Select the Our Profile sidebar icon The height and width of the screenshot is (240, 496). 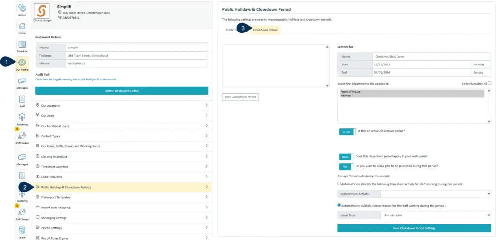click(22, 63)
